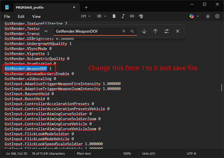Expand the H1 heading dropdown
This screenshot has height=158, width=224.
tap(86, 16)
